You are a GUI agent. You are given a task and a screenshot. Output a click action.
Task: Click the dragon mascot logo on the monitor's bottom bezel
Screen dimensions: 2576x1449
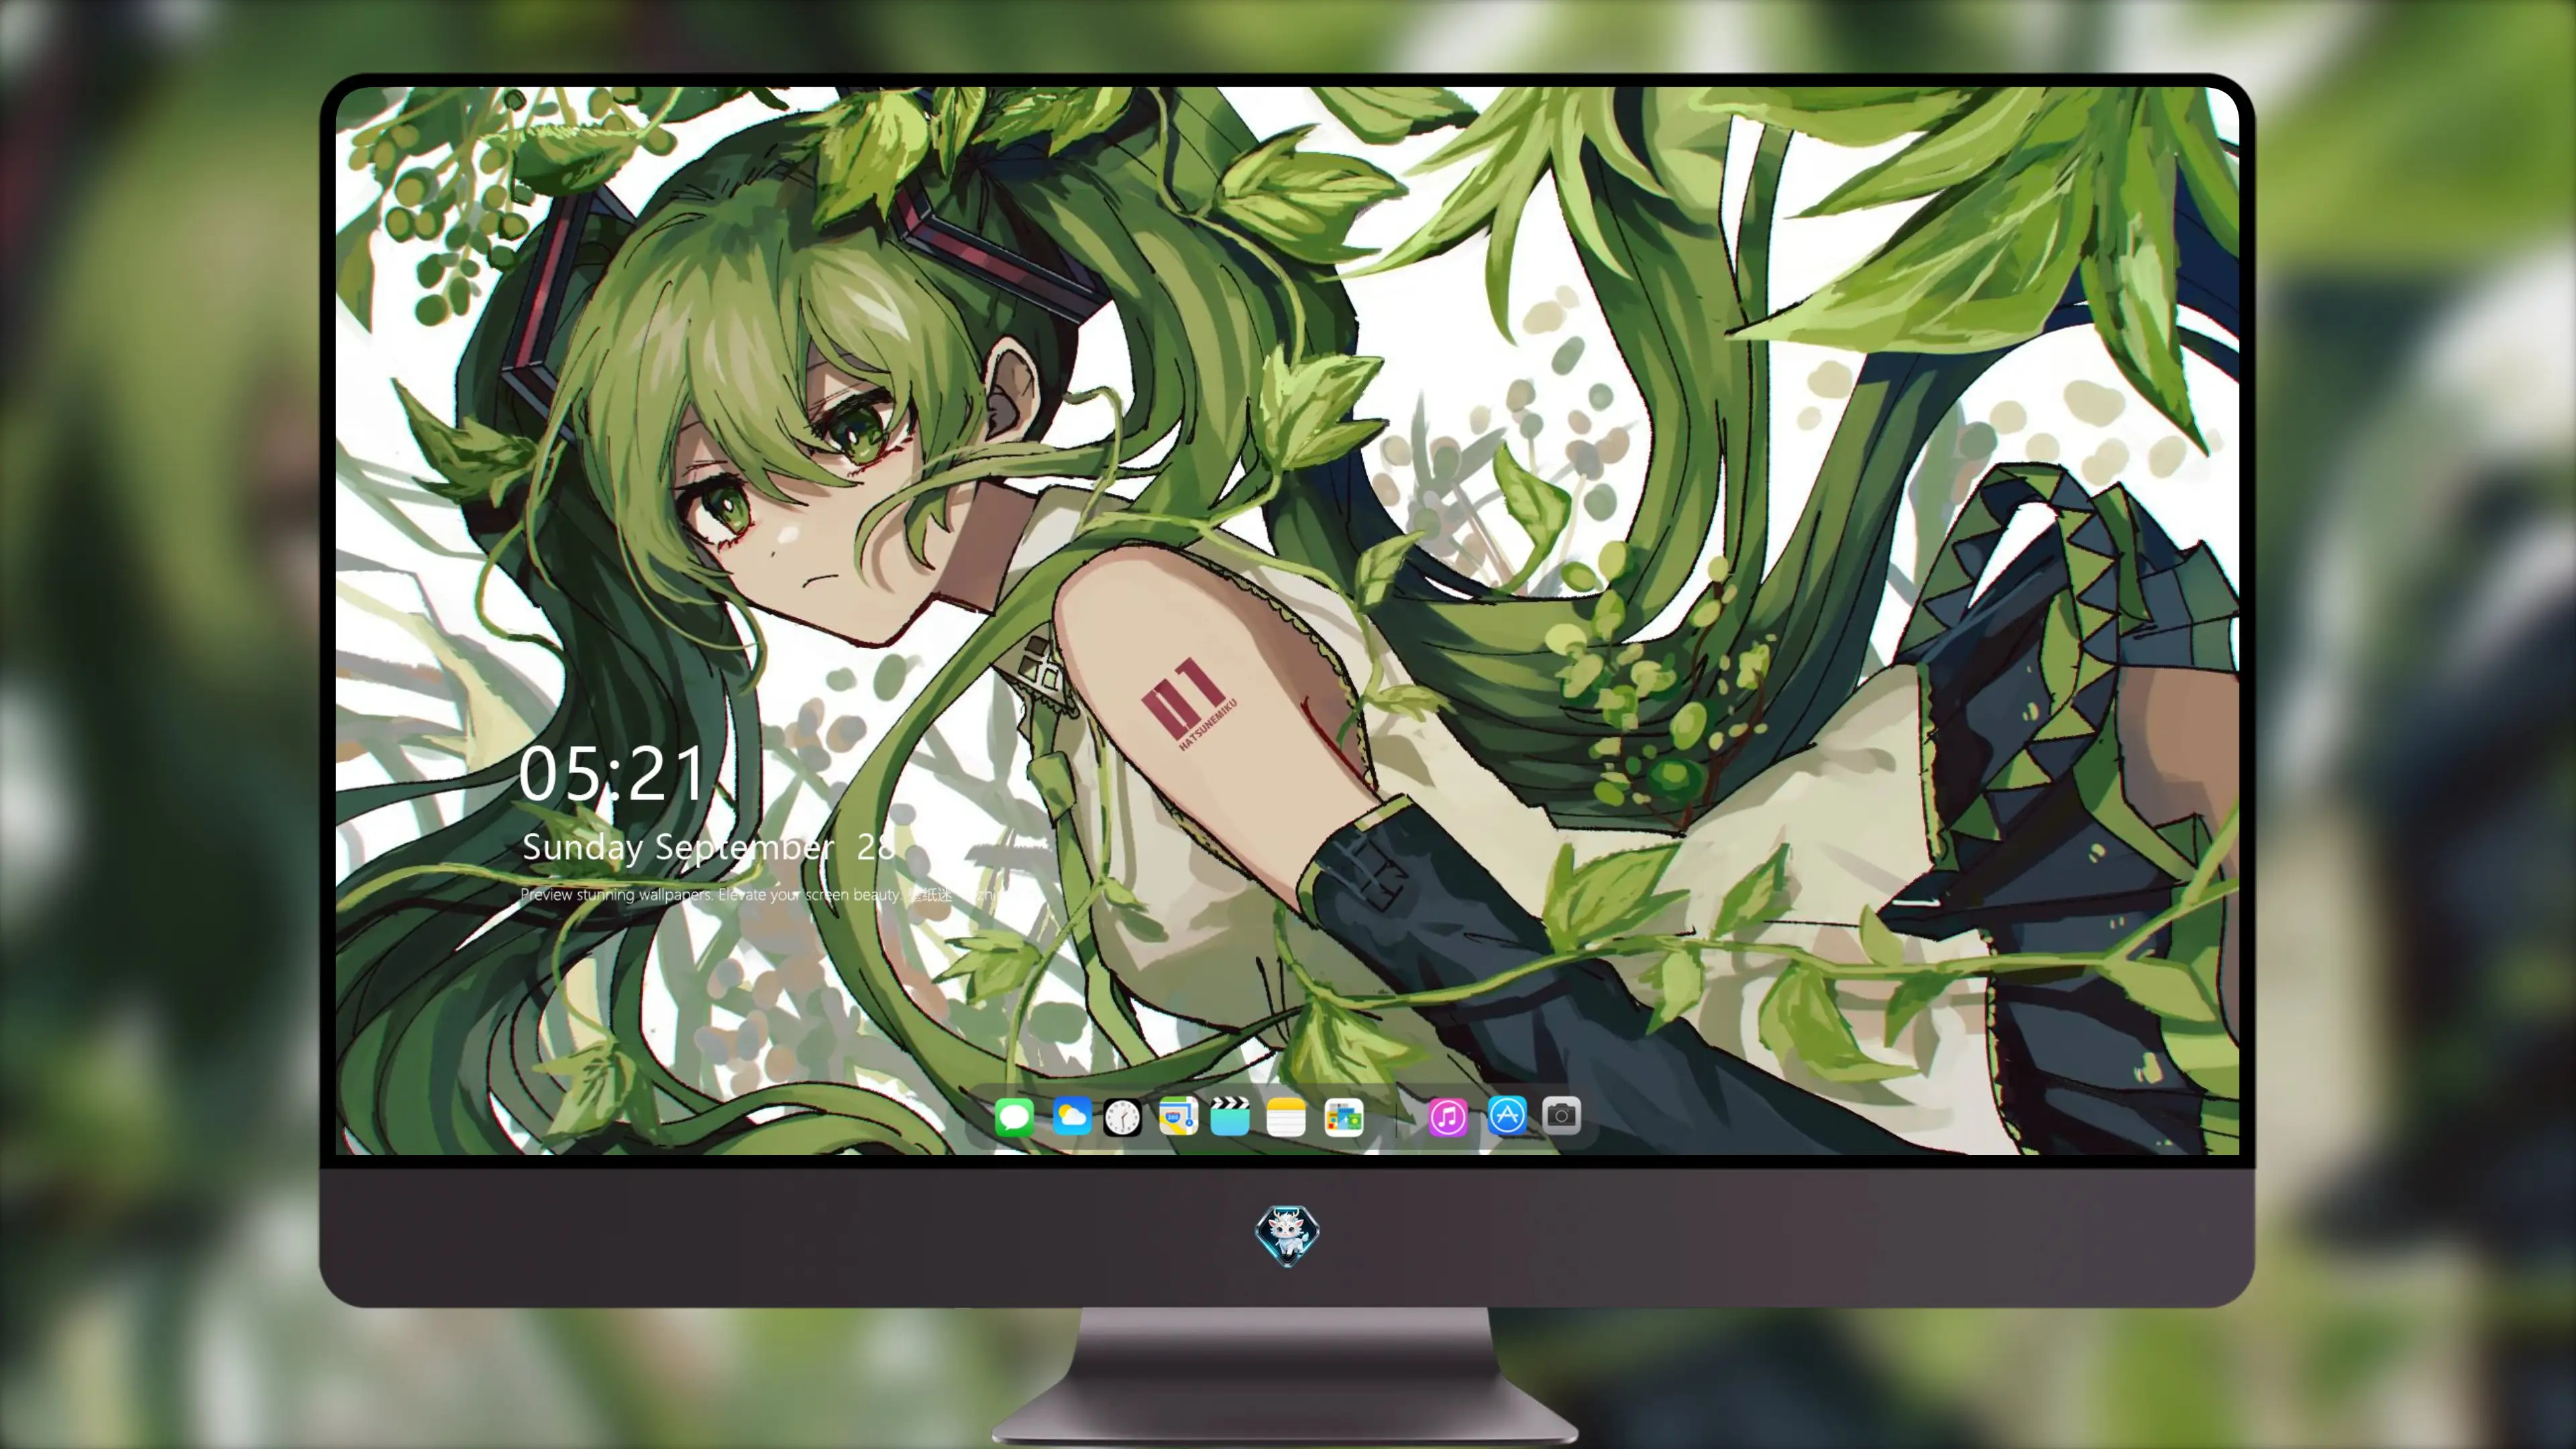coord(1287,1235)
